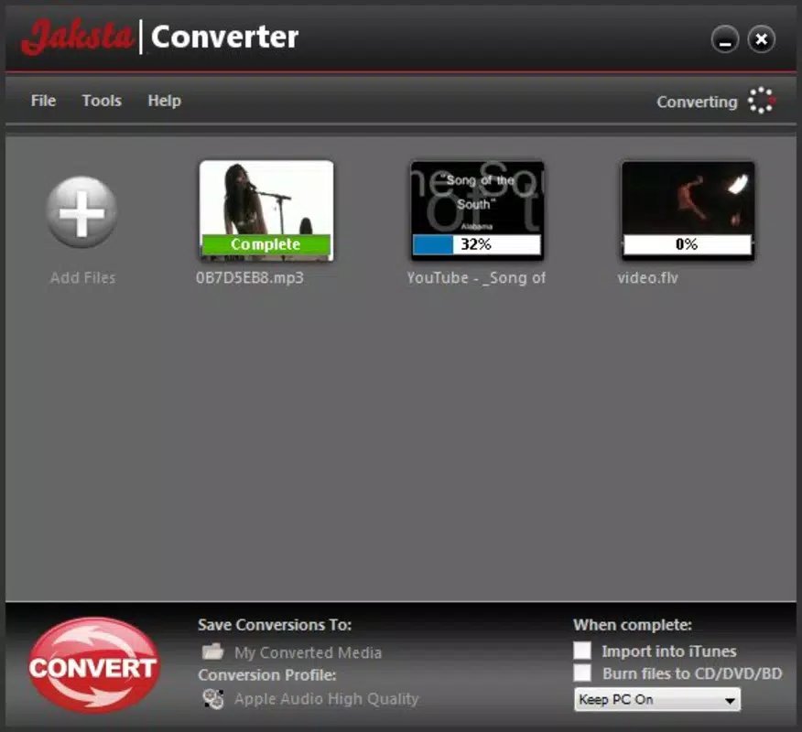Click the 0B7D5EB8.mp3 file name
The width and height of the screenshot is (802, 732).
point(250,278)
